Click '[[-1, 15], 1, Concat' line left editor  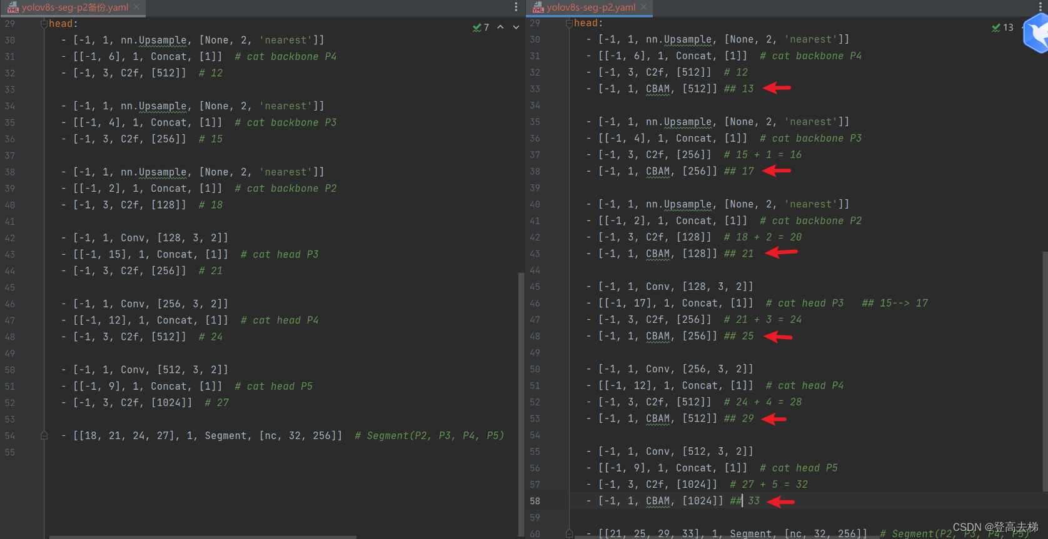(190, 254)
